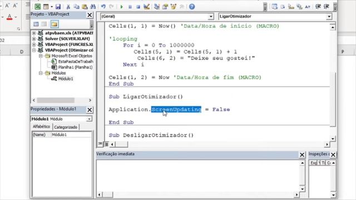Switch to Procedure View button

coord(100,144)
